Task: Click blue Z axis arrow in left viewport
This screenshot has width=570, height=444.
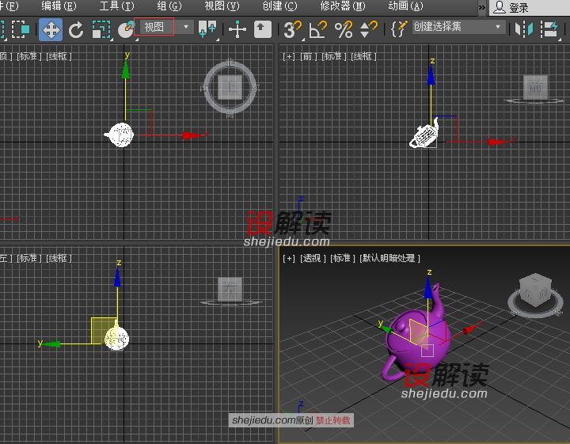Action: coord(117,278)
